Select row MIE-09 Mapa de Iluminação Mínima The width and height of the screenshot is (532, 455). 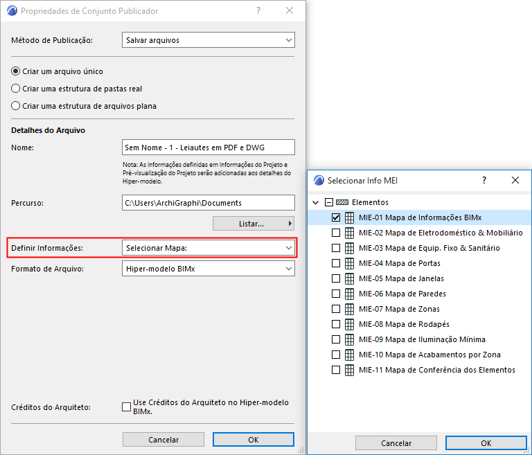[x=419, y=339]
